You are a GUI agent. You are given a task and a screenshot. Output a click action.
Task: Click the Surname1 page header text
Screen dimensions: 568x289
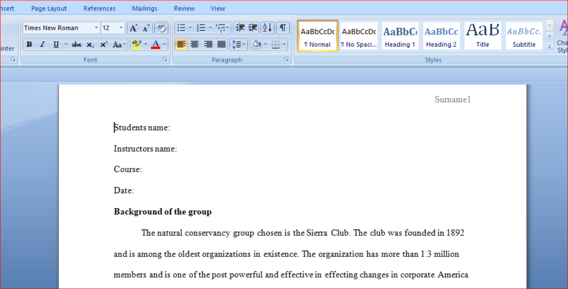coord(453,99)
